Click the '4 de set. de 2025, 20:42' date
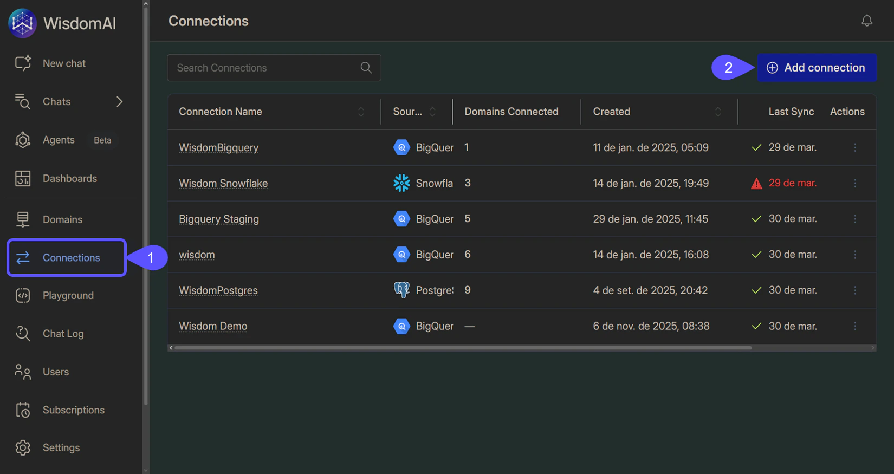The height and width of the screenshot is (474, 894). click(x=650, y=290)
